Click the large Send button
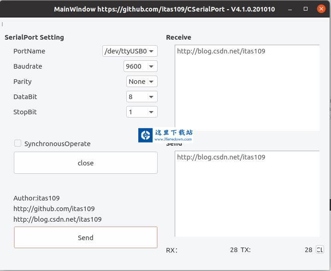Screen dimensions: 331x271 (85, 238)
